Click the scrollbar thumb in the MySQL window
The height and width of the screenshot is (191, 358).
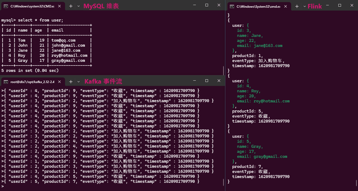[x=224, y=70]
